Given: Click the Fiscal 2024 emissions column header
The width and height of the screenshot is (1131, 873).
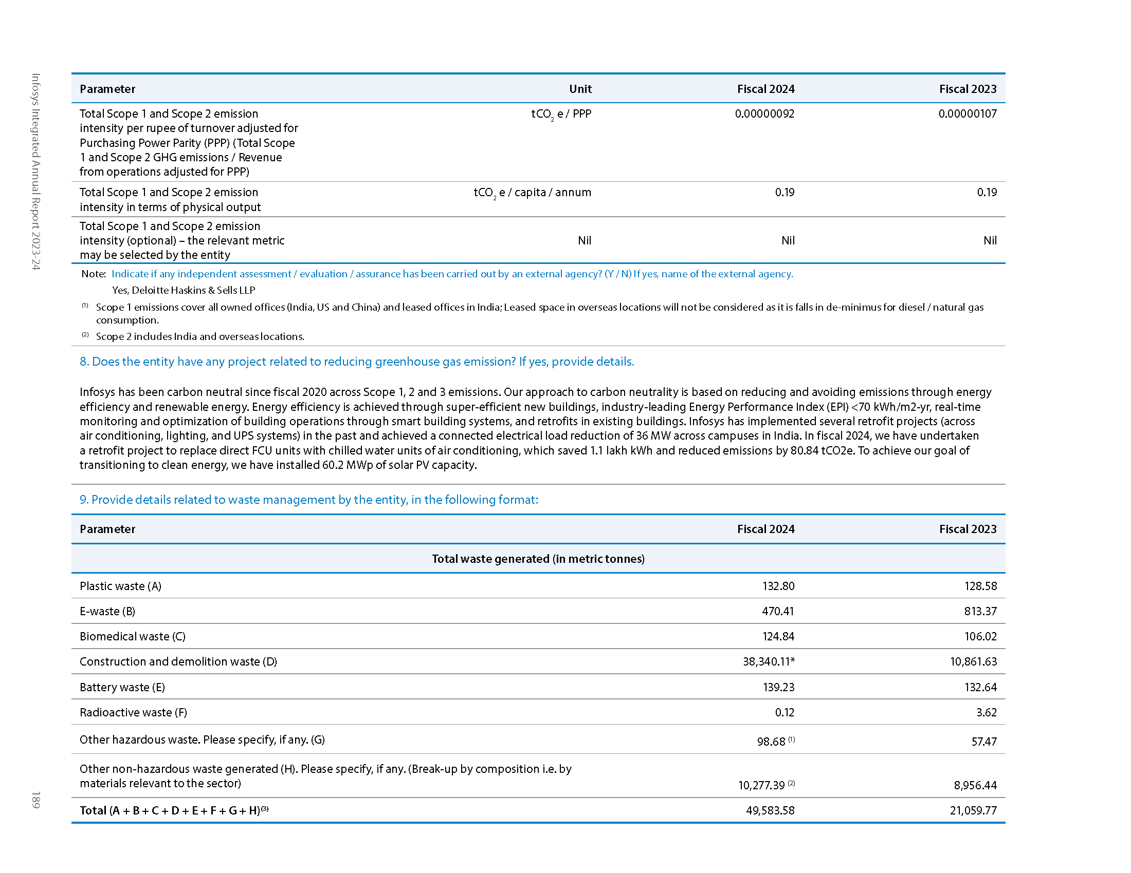Looking at the screenshot, I should [x=765, y=89].
